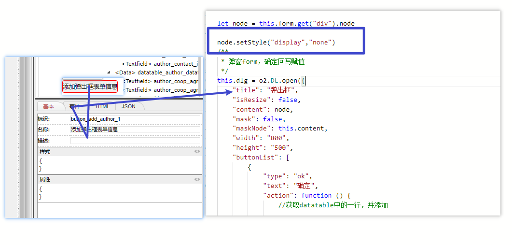Click the empty 描述 input field
The height and width of the screenshot is (245, 512).
[x=135, y=141]
